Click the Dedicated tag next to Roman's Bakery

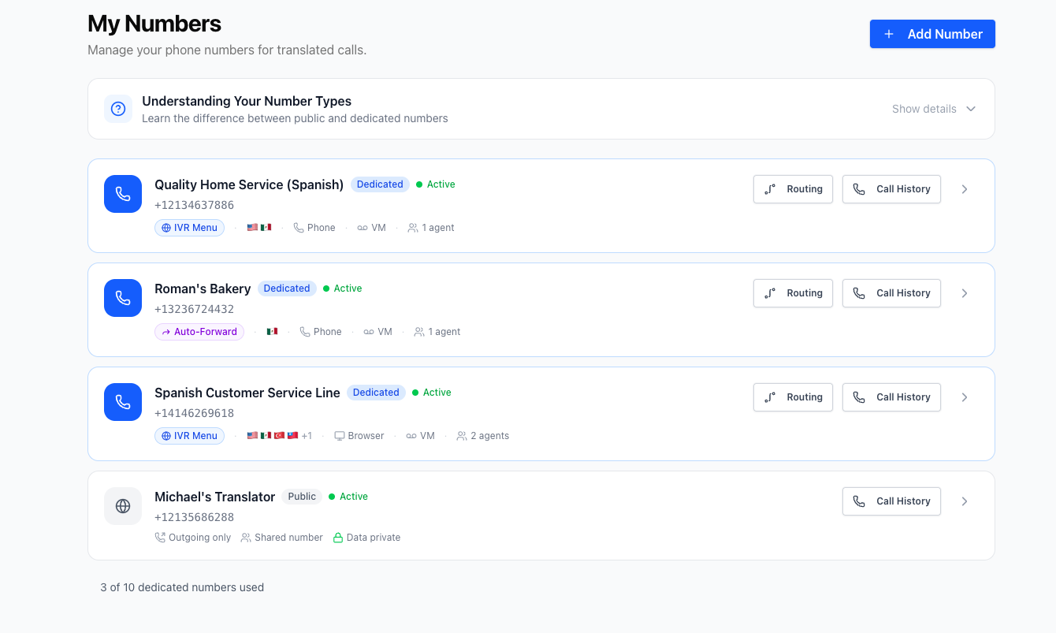(x=287, y=289)
